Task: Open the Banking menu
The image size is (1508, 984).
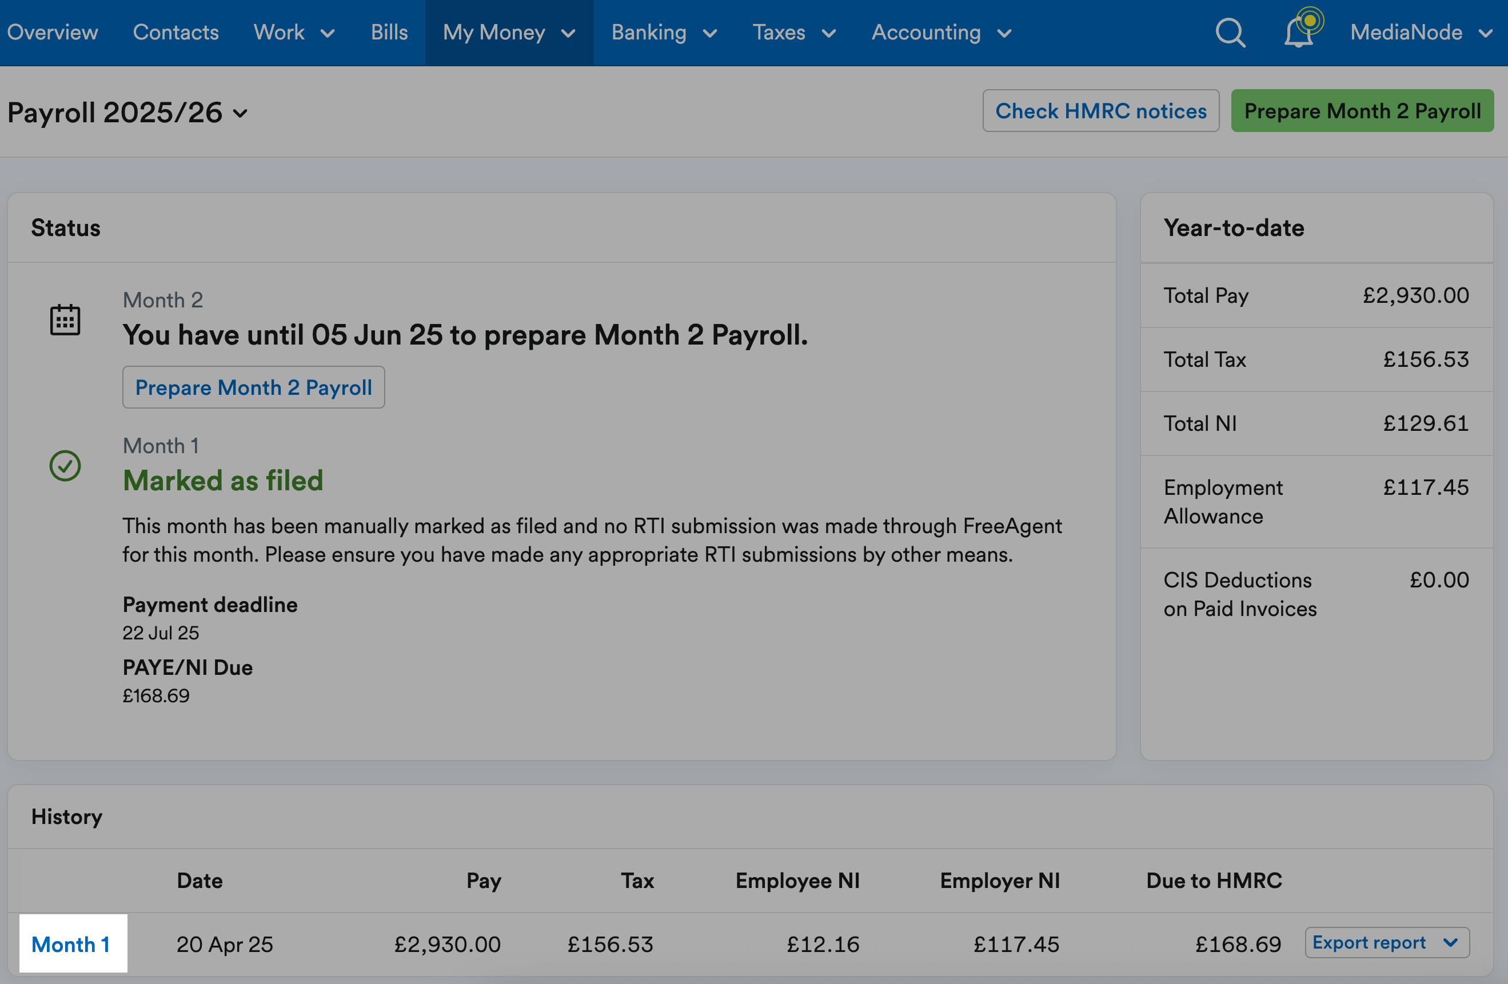Action: point(663,33)
